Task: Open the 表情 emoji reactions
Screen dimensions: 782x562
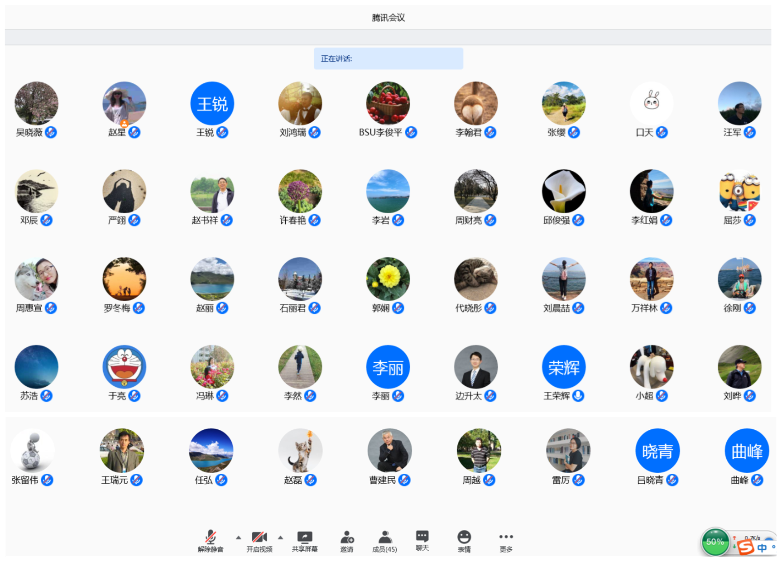Action: tap(464, 538)
